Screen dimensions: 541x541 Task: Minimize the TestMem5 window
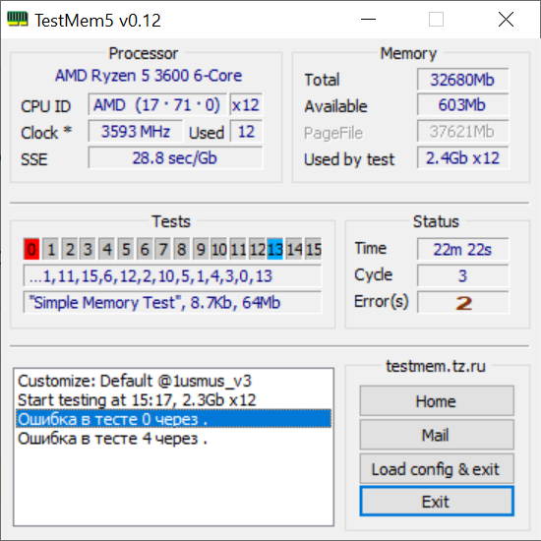(x=368, y=20)
